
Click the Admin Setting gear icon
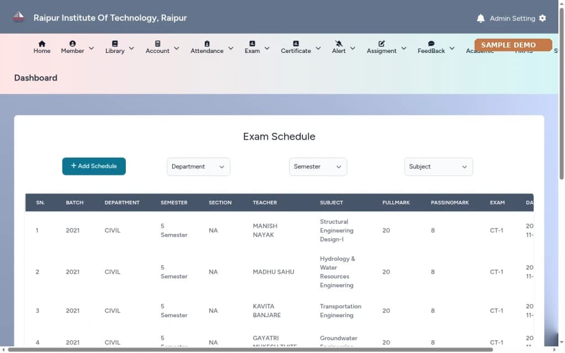coord(542,18)
